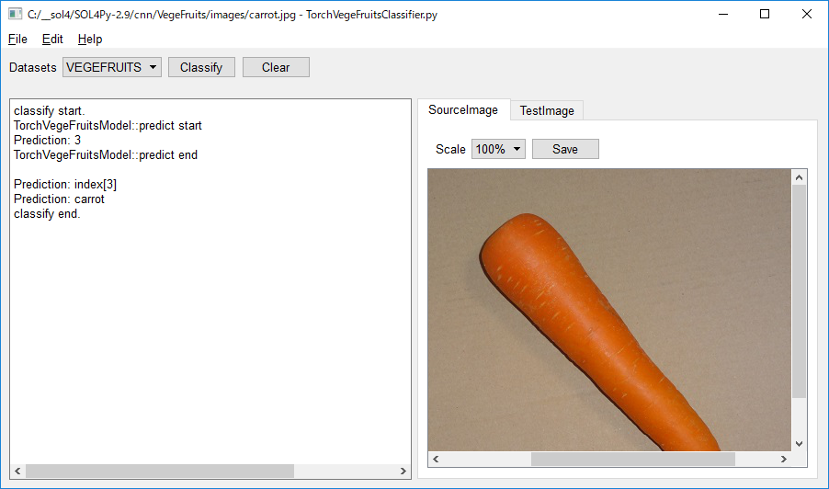Click 'TorchVegeFruitsModel::predict start' line
The image size is (829, 489).
108,126
